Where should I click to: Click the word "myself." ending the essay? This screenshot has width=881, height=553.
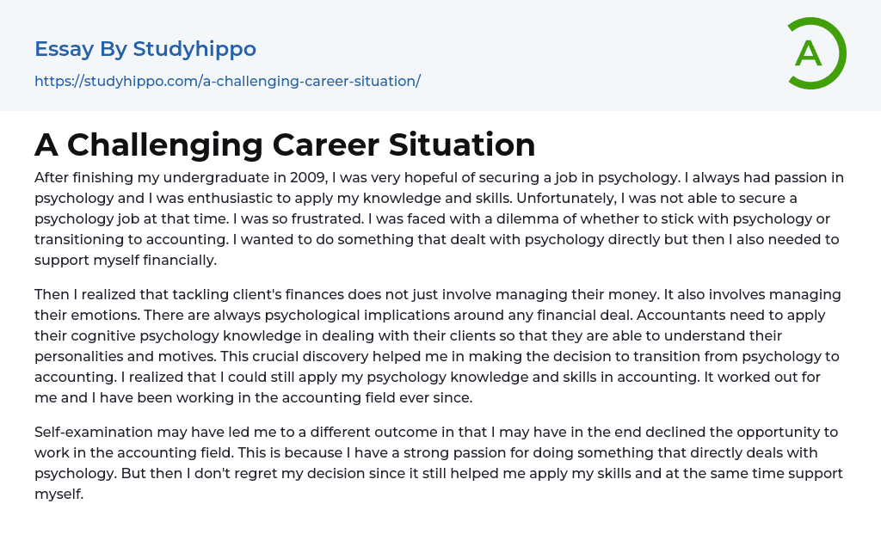(59, 494)
